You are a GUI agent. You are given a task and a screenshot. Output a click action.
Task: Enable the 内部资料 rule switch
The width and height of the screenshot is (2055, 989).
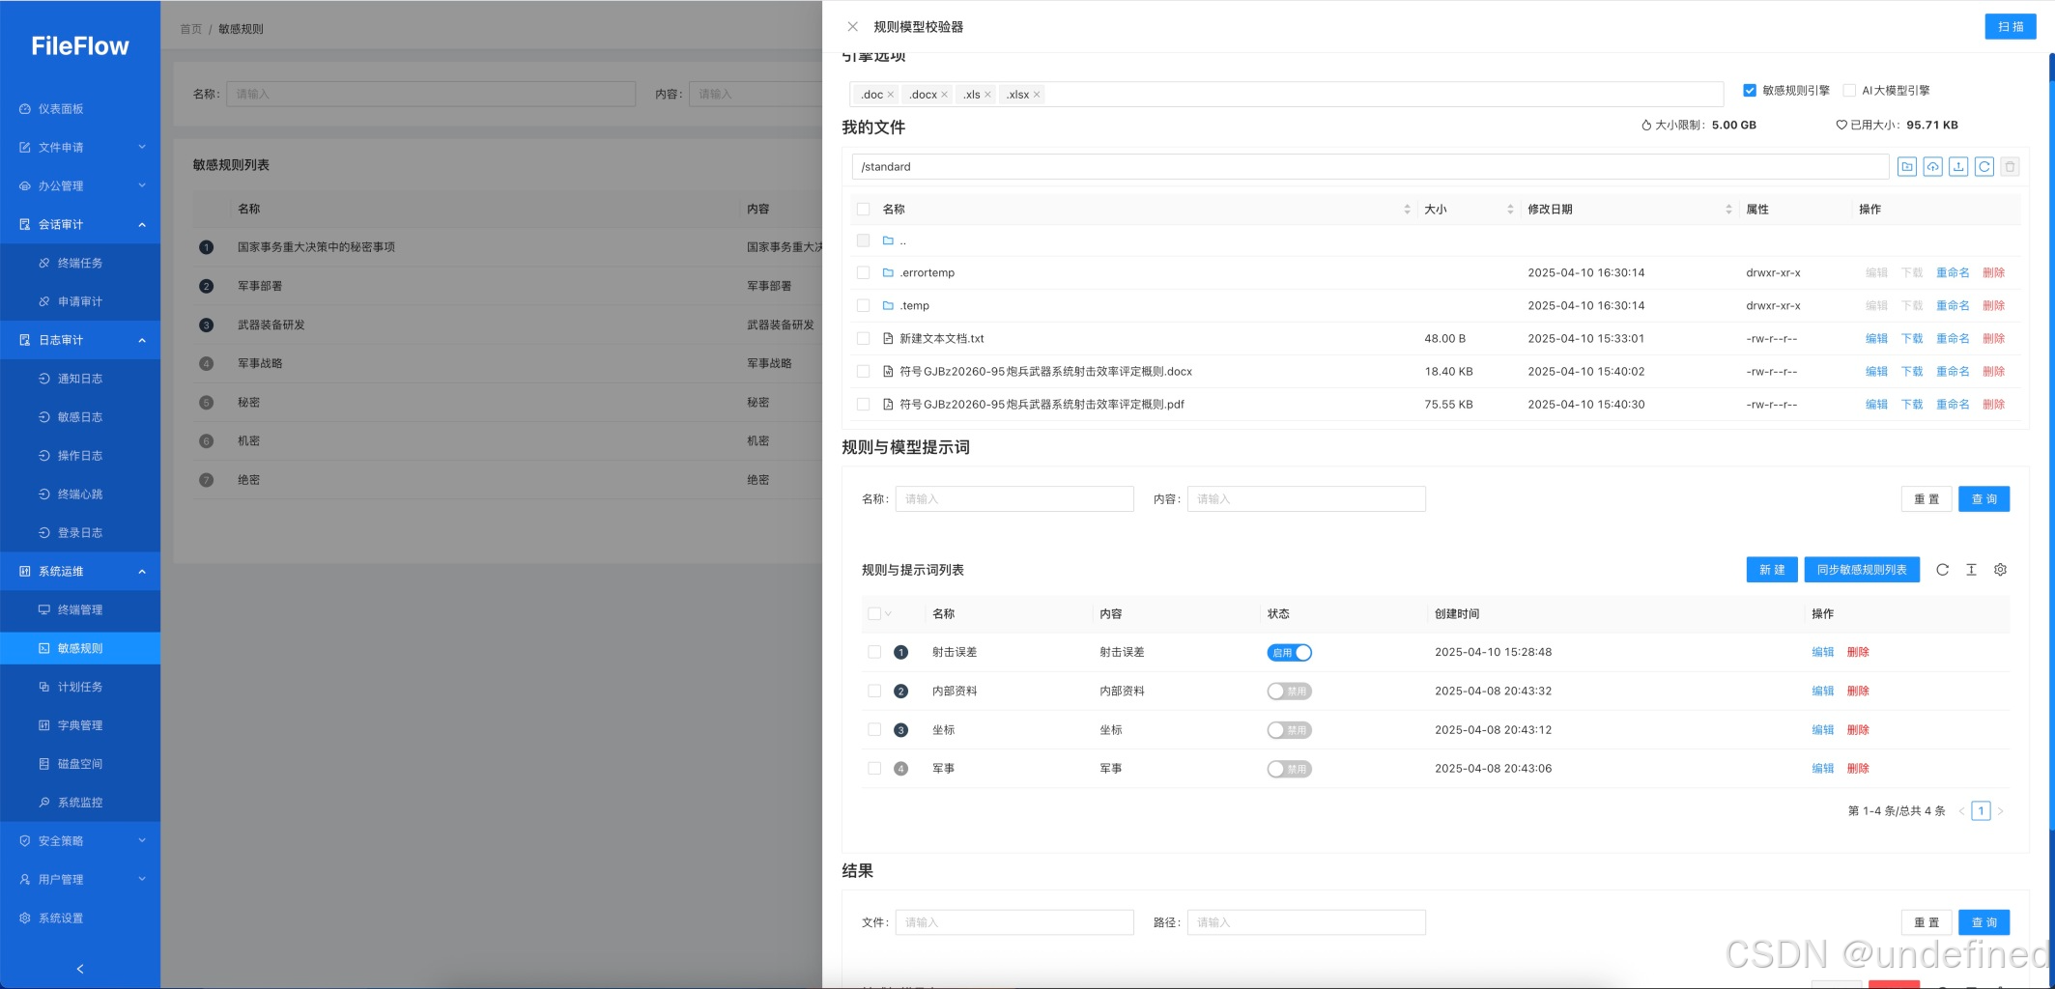(x=1289, y=692)
